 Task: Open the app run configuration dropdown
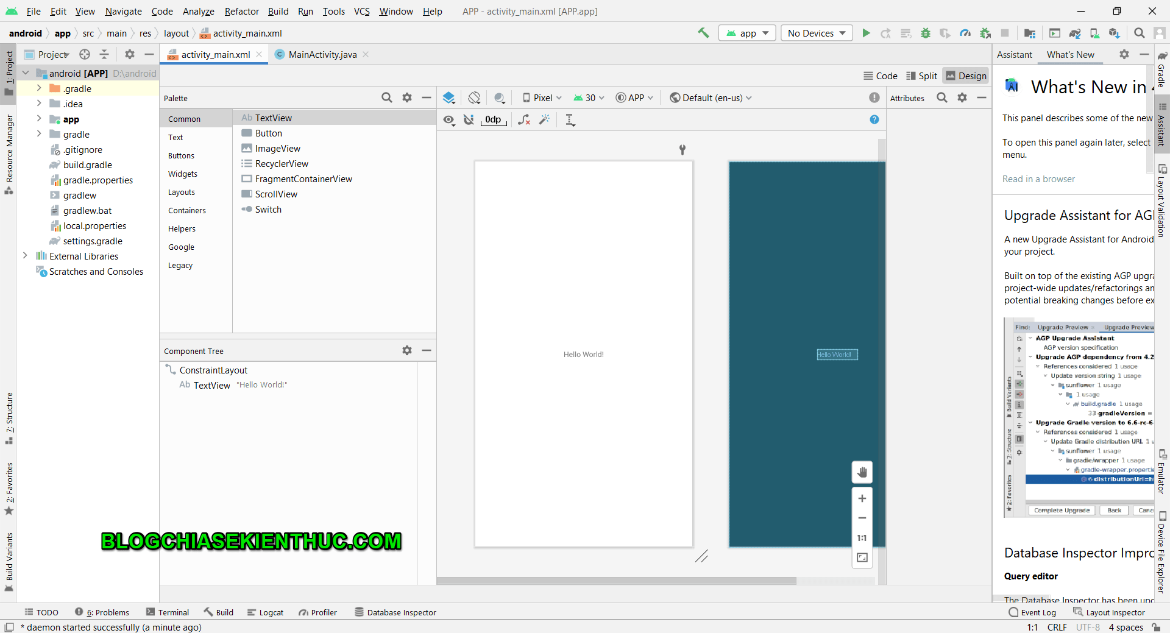pyautogui.click(x=747, y=33)
